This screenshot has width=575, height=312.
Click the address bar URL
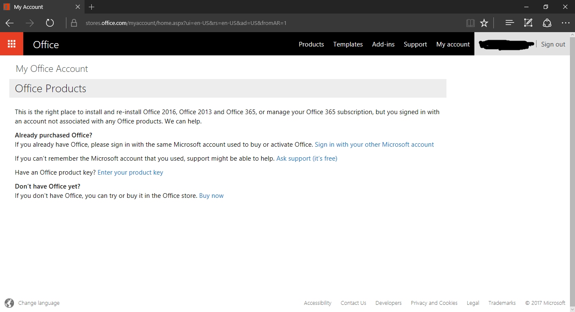tap(186, 23)
